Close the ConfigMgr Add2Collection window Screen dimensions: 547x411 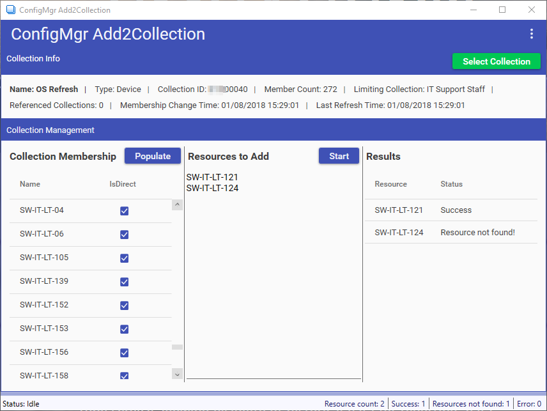point(531,10)
